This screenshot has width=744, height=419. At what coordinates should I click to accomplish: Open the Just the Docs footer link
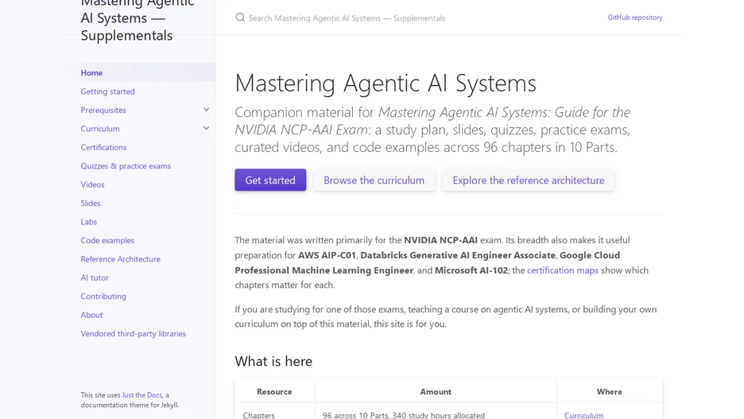141,395
